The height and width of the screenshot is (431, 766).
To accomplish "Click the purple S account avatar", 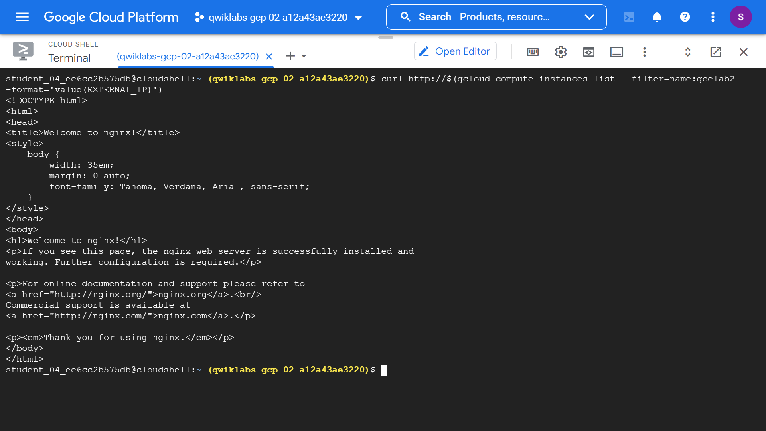I will 741,17.
